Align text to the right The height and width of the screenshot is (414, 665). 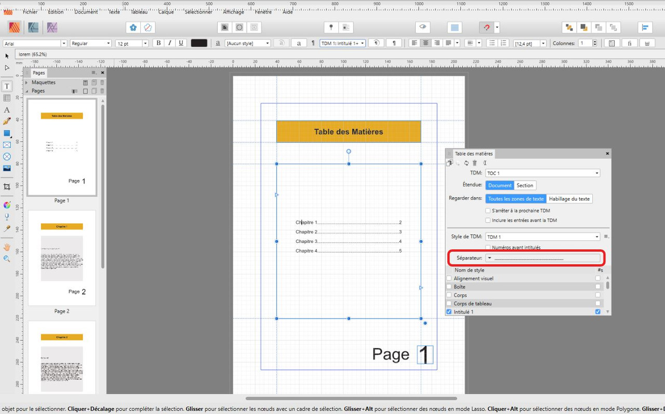click(x=437, y=43)
